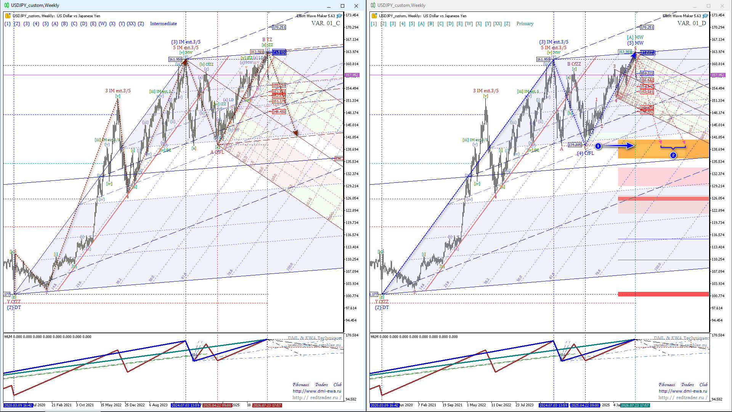Click the 170.251 price label in right chart
The height and width of the screenshot is (412, 732).
[647, 27]
